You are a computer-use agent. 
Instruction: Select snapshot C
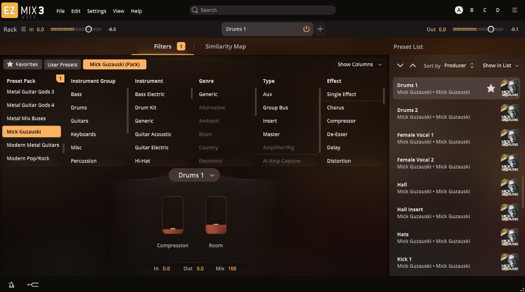coord(485,10)
